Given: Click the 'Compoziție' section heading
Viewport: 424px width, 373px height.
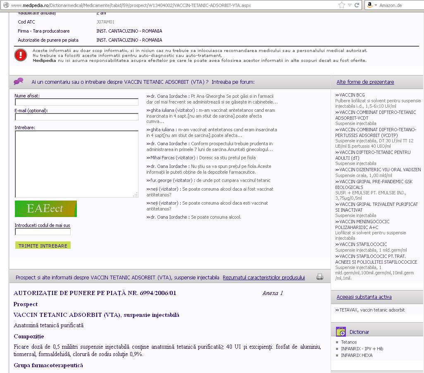Looking at the screenshot, I should tap(29, 336).
